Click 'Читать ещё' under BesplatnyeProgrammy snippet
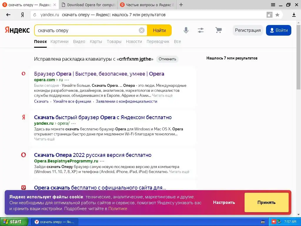 coord(179,172)
